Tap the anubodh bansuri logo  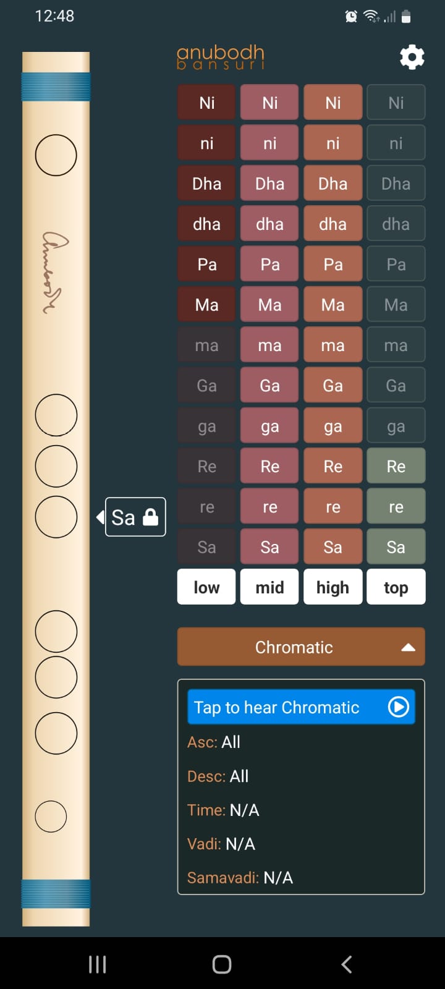pos(221,57)
